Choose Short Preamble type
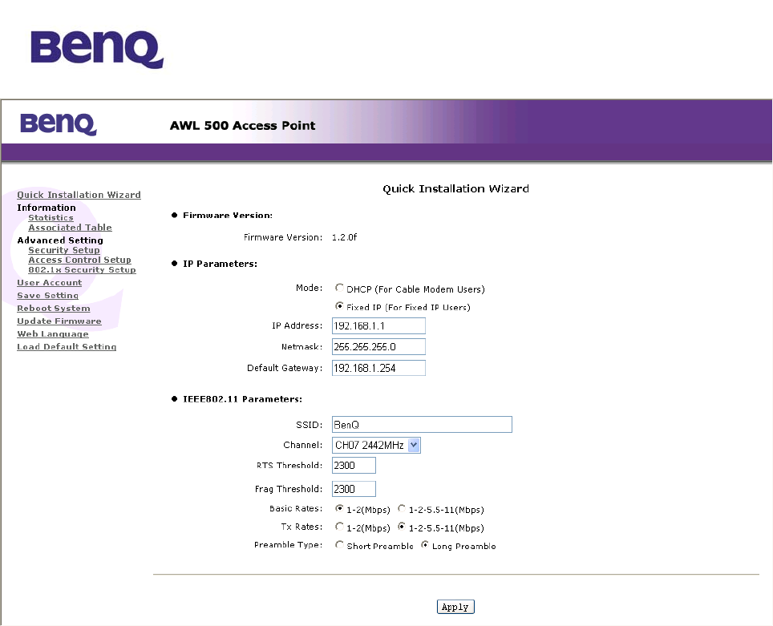Viewport: 773px width, 626px height. point(339,545)
